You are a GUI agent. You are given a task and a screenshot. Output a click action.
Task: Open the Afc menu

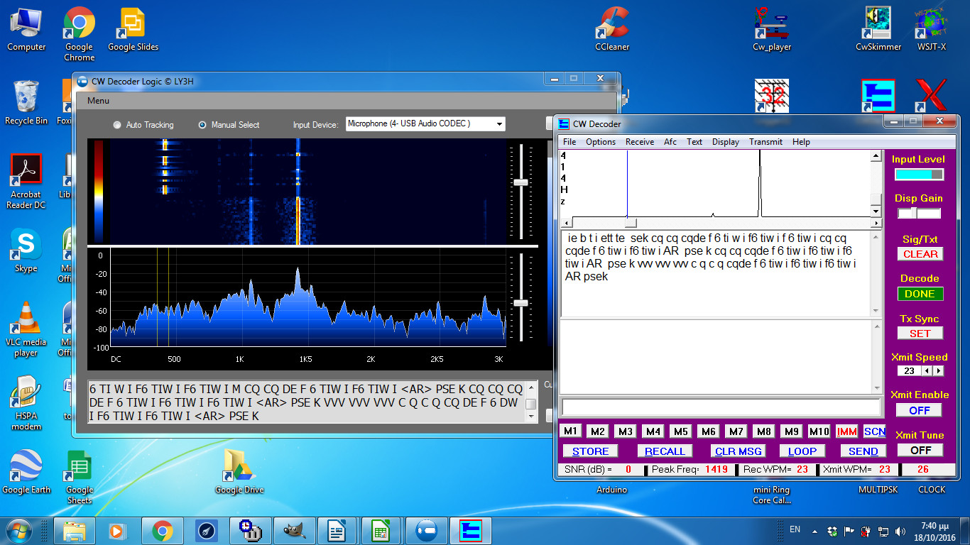click(670, 142)
